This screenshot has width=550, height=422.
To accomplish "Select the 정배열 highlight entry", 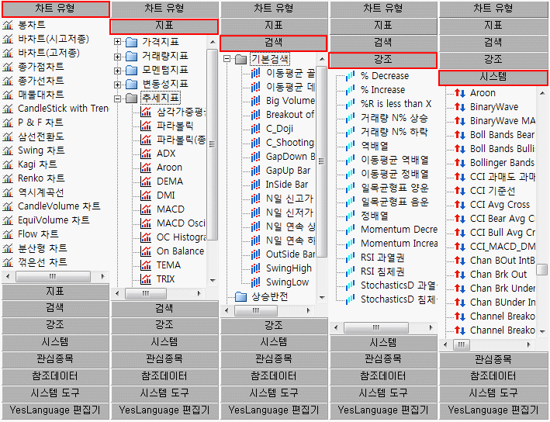I will pos(374,216).
